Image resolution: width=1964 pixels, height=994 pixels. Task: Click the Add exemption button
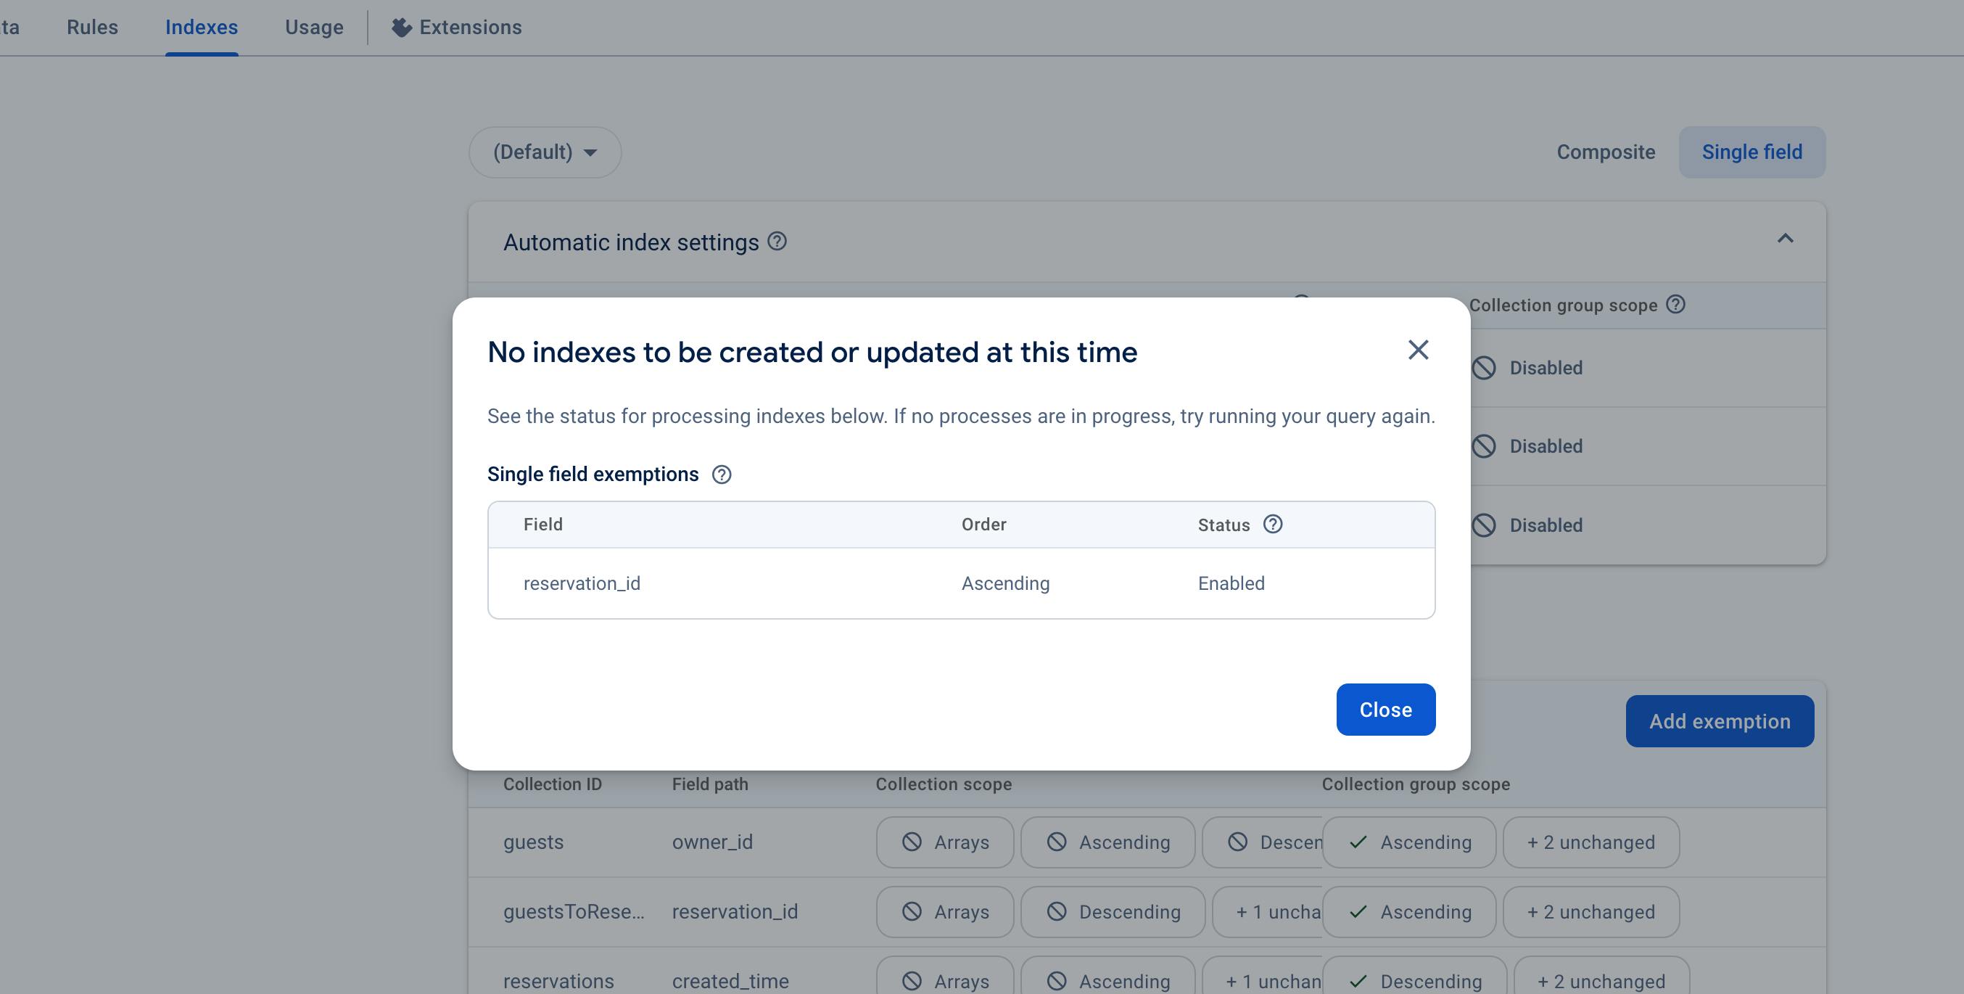tap(1720, 721)
